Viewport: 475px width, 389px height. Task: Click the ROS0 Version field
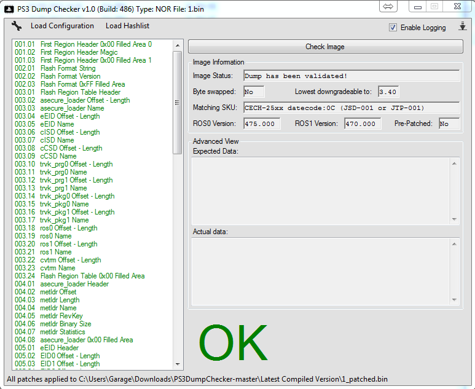[262, 124]
